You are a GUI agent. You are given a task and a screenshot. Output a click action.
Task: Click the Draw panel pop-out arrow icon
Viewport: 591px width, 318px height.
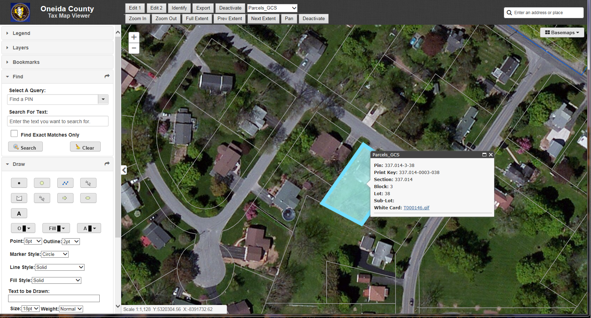click(107, 164)
